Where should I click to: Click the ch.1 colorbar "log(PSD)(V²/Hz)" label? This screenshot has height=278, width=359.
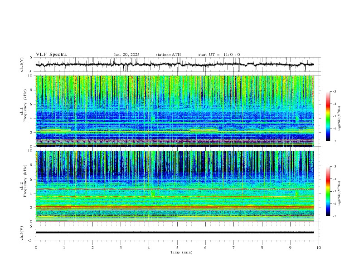tap(340, 119)
